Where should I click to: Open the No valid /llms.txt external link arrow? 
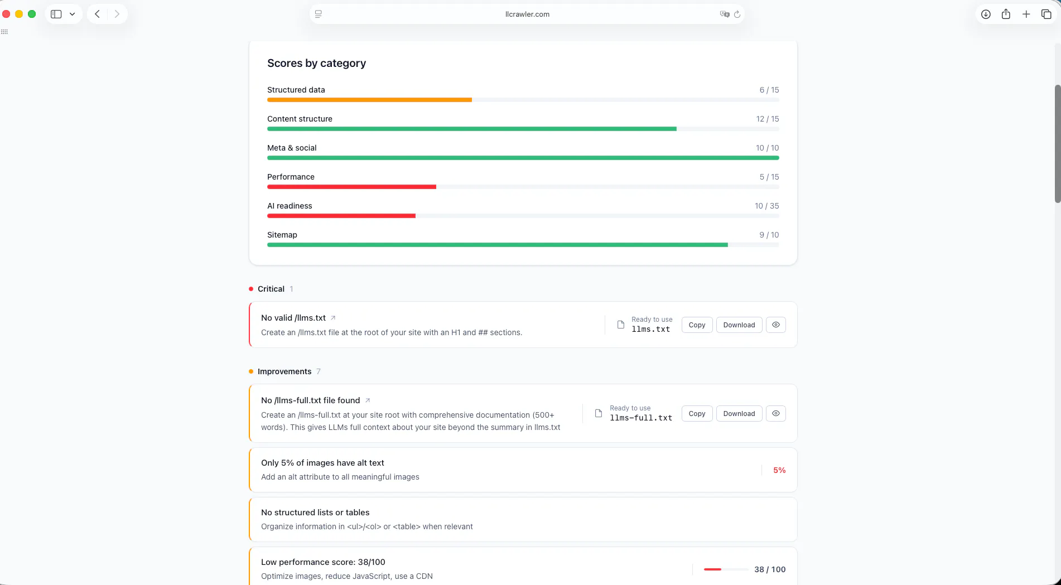click(333, 318)
